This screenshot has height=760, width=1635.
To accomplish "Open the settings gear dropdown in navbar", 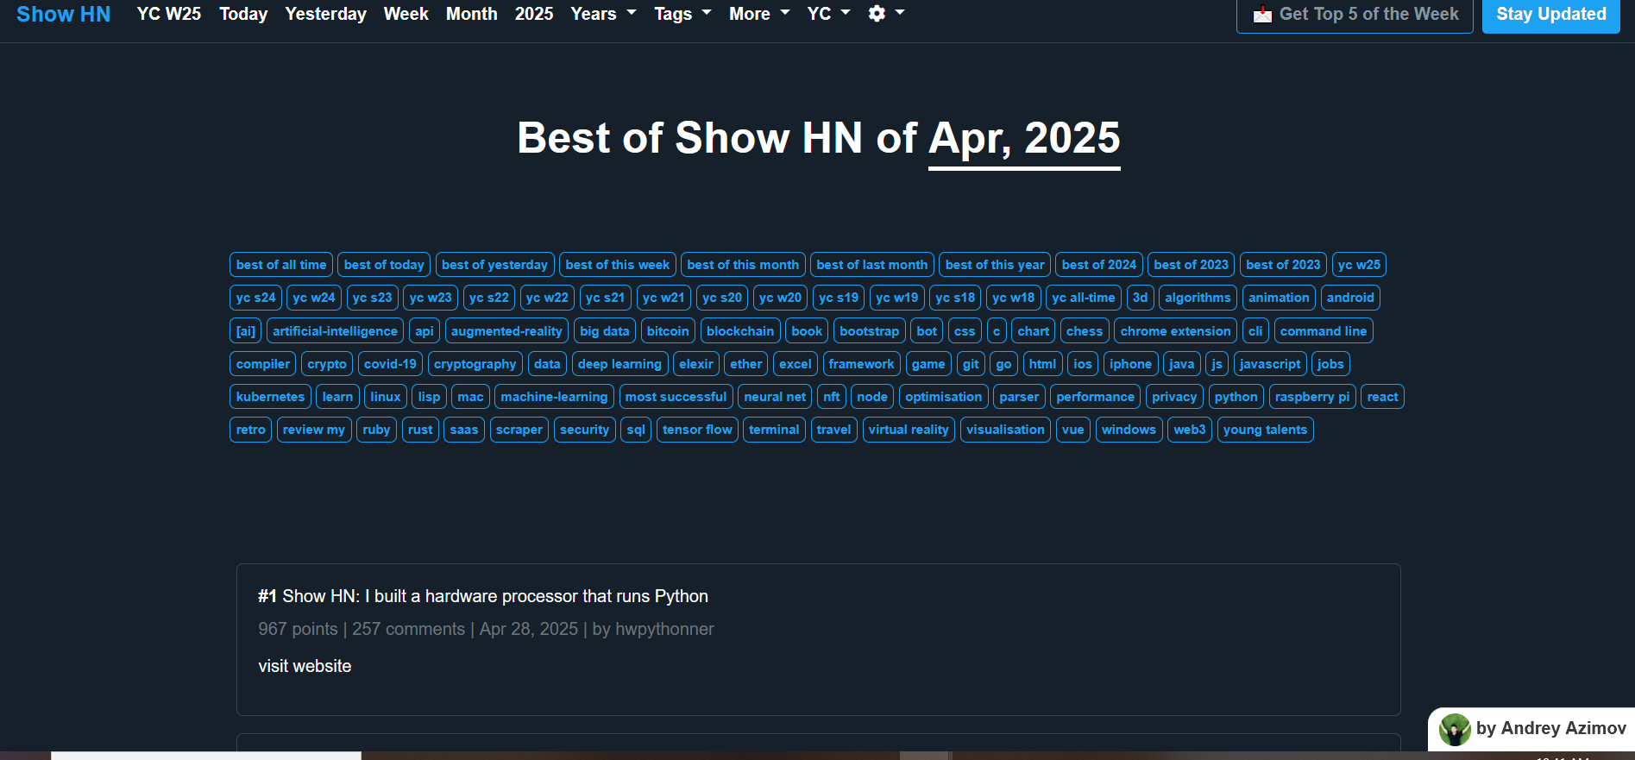I will 886,14.
